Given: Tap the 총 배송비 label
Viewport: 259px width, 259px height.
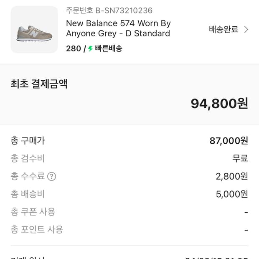Looking at the screenshot, I should pos(28,194).
